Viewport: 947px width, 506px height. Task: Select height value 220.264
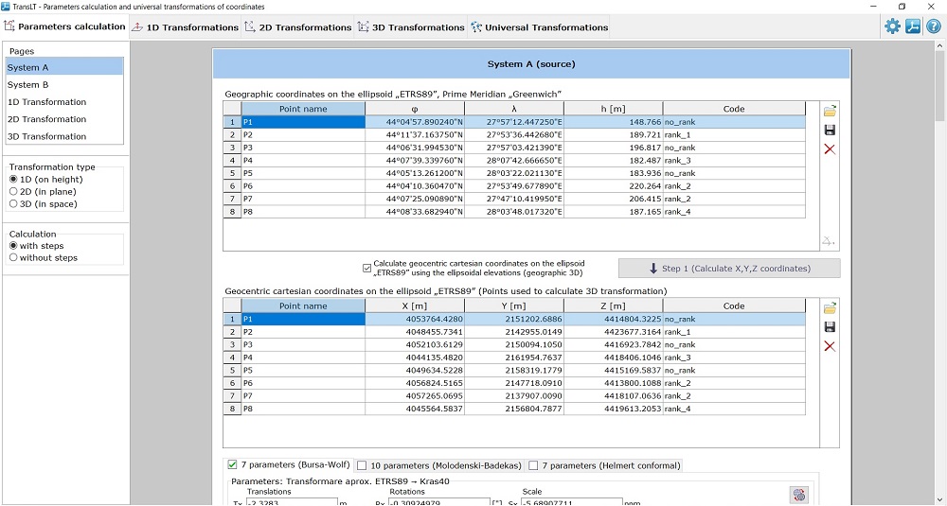(x=614, y=185)
